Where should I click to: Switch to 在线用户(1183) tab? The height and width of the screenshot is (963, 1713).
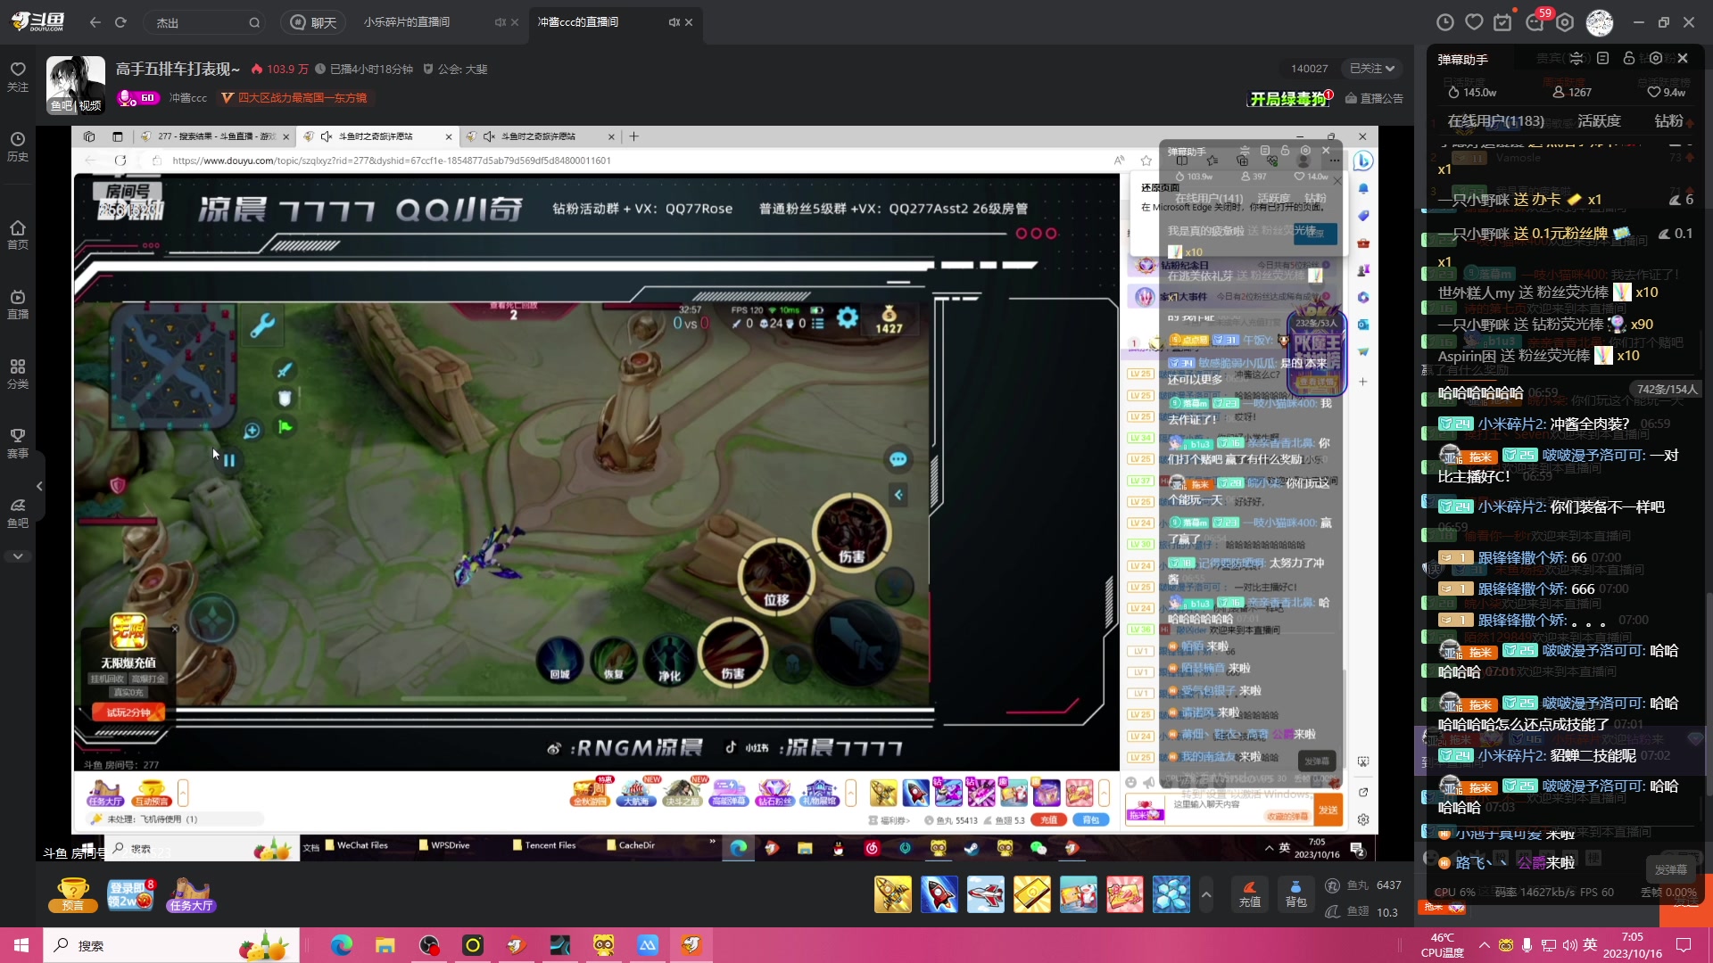(1495, 120)
